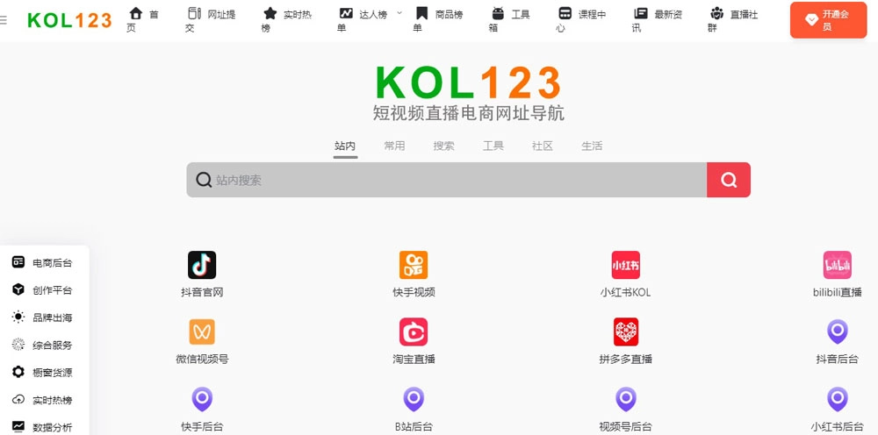
Task: Click the red search submit button
Action: 729,180
